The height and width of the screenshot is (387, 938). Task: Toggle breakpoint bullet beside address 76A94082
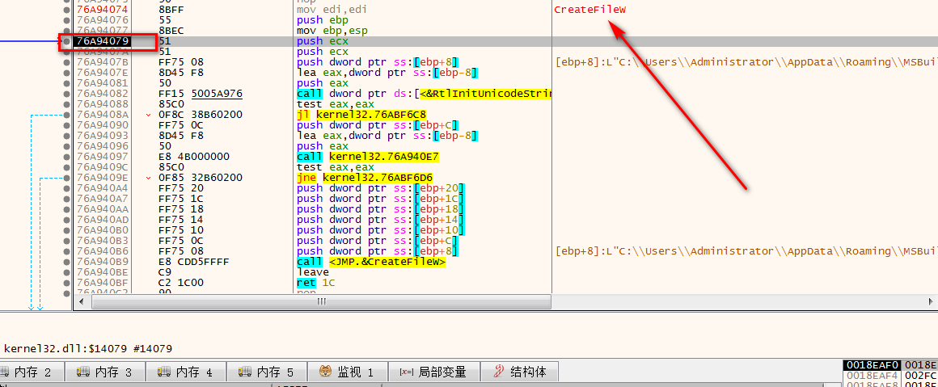(65, 93)
